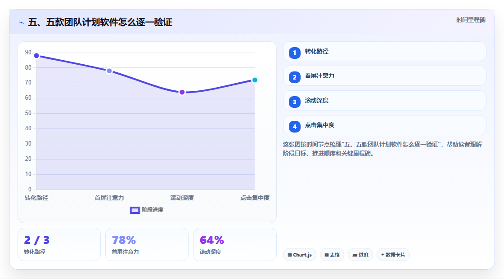Click the 2 / 3 stat card
This screenshot has width=504, height=279.
coord(59,244)
